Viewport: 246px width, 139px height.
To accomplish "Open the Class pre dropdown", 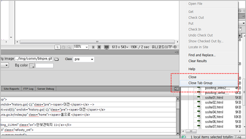I will tap(84, 59).
